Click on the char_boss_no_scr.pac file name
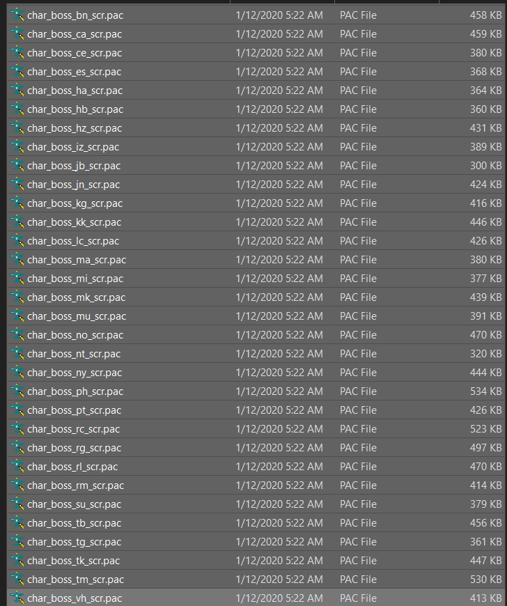Viewport: 507px width, 606px height. click(75, 334)
